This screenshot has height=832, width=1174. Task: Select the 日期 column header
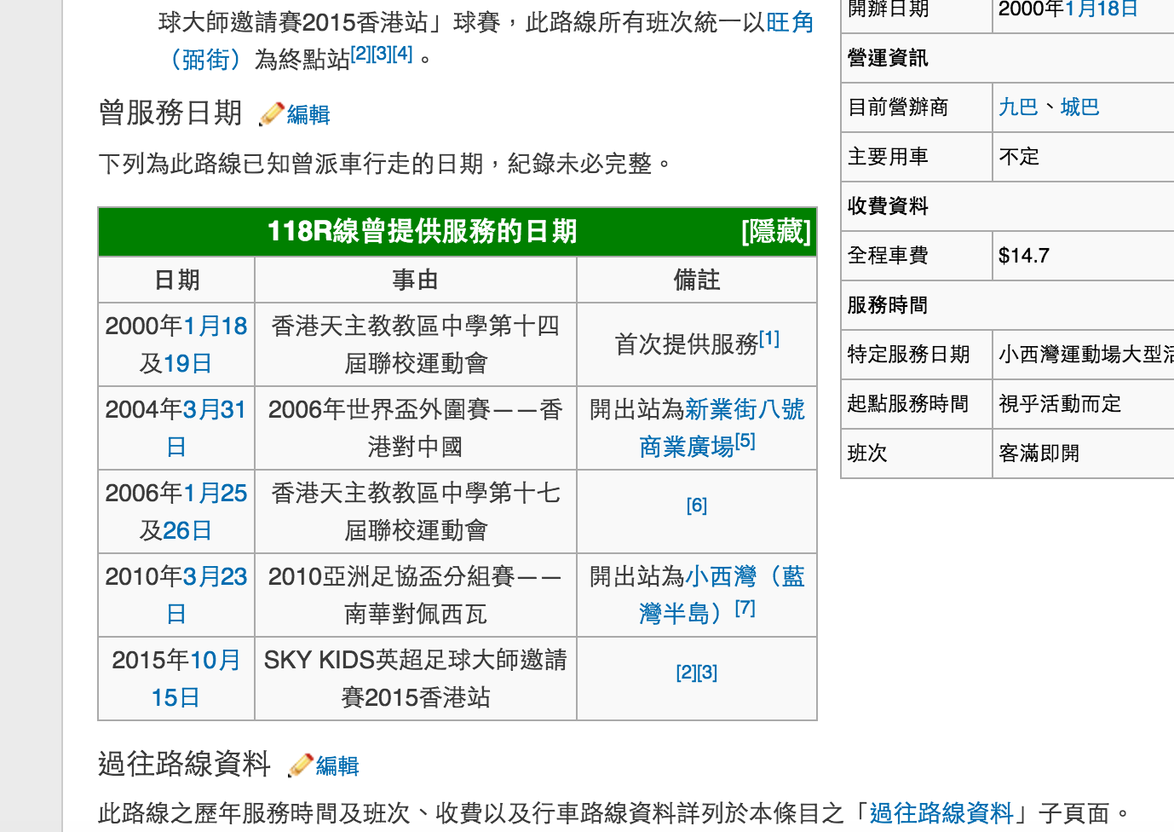[x=176, y=280]
